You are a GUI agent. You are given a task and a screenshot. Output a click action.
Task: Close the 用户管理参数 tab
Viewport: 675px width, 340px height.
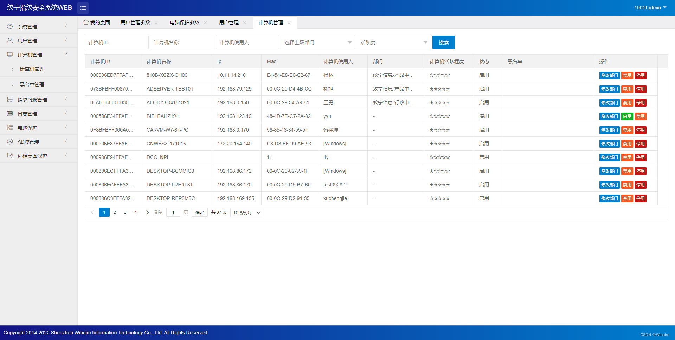[x=156, y=22]
